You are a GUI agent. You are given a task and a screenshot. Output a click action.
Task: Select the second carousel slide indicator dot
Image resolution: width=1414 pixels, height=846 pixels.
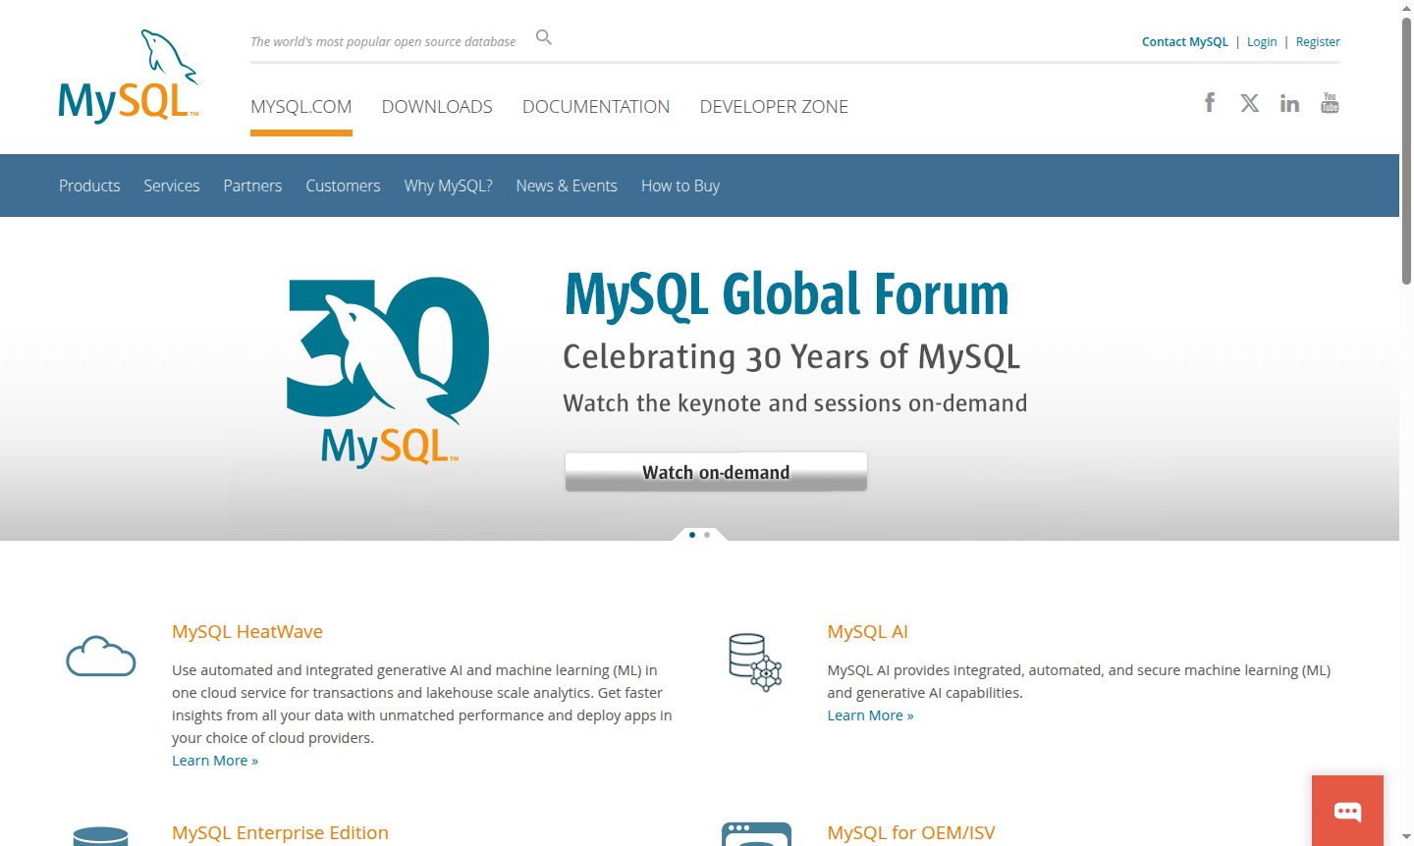pos(709,535)
